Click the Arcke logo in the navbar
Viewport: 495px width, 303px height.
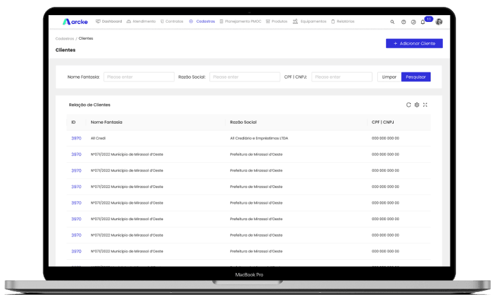(74, 21)
